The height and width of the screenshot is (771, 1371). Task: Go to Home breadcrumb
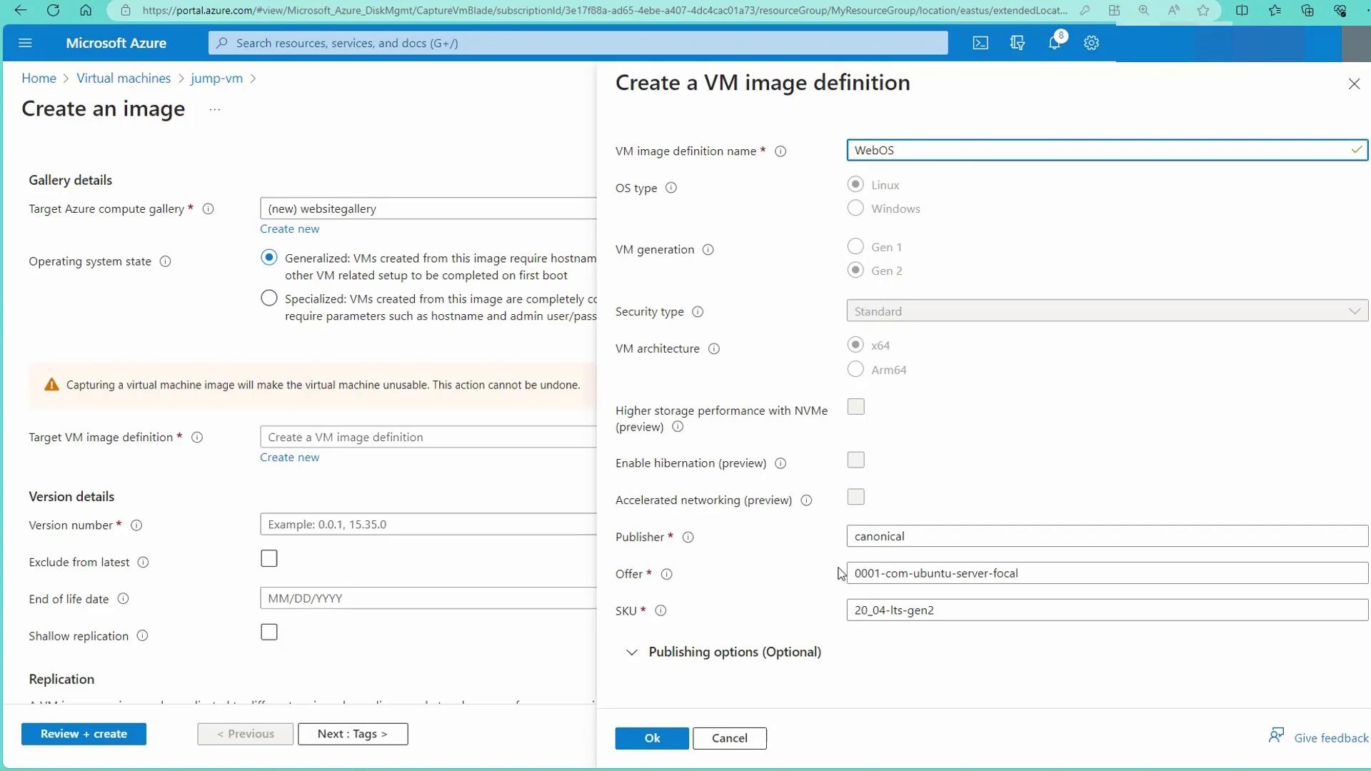[39, 79]
